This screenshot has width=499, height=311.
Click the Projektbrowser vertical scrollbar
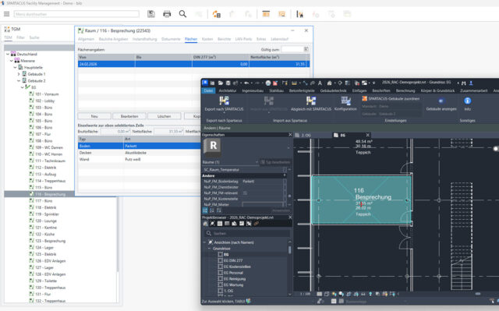pos(289,249)
